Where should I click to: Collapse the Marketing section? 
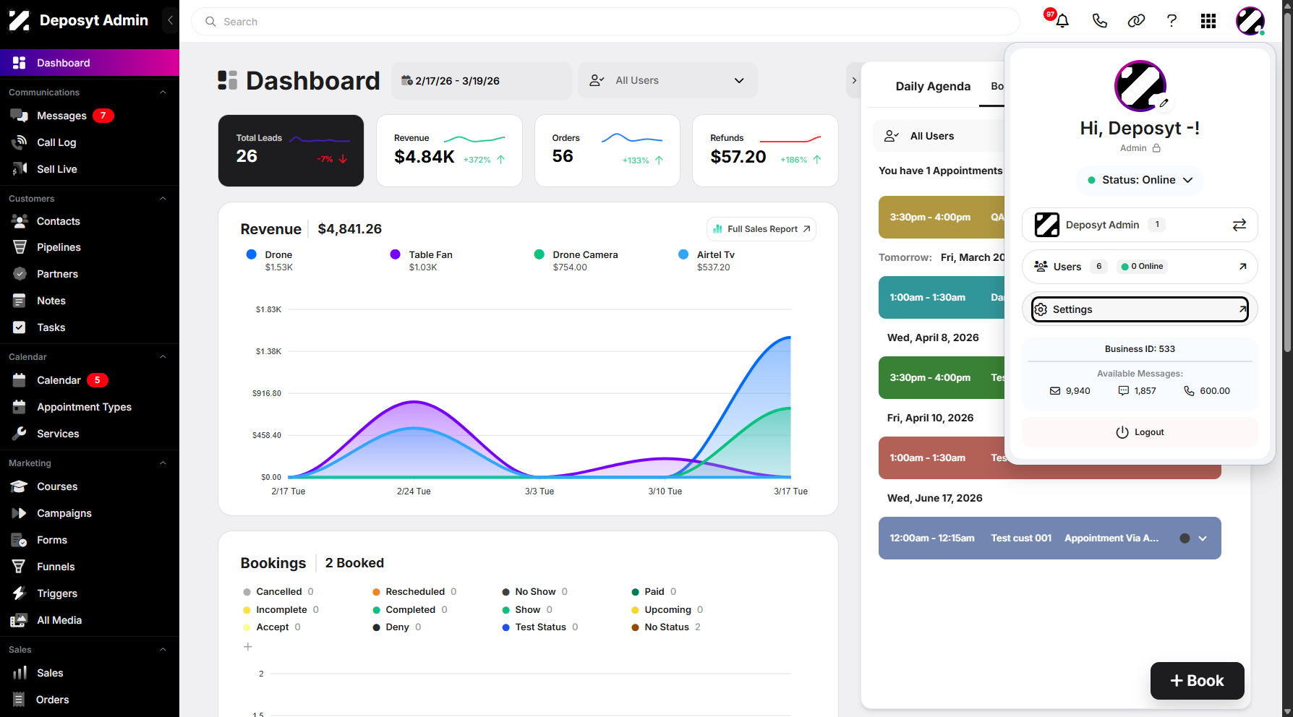163,463
